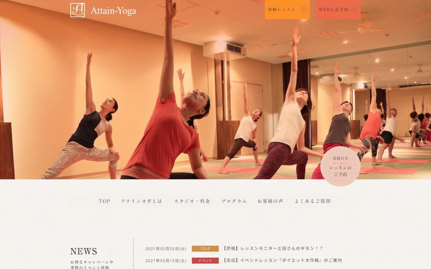This screenshot has width=431, height=269.
Task: Click the 2021年05月25日 news date
Action: (x=166, y=249)
